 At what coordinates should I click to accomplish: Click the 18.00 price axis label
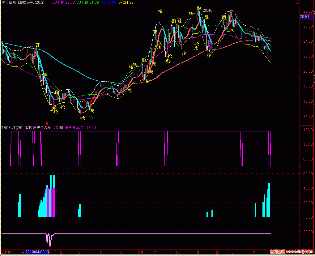pyautogui.click(x=308, y=86)
